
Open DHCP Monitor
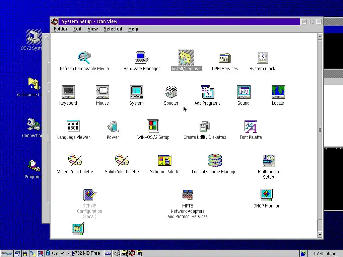point(266,195)
